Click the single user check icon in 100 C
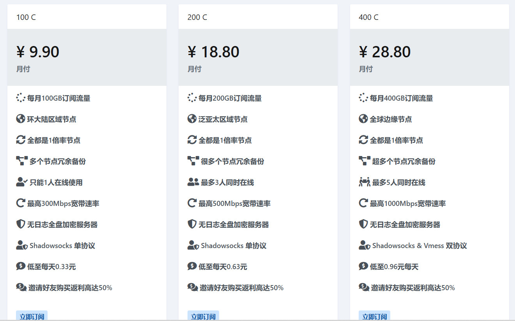Image resolution: width=515 pixels, height=321 pixels. (x=21, y=182)
